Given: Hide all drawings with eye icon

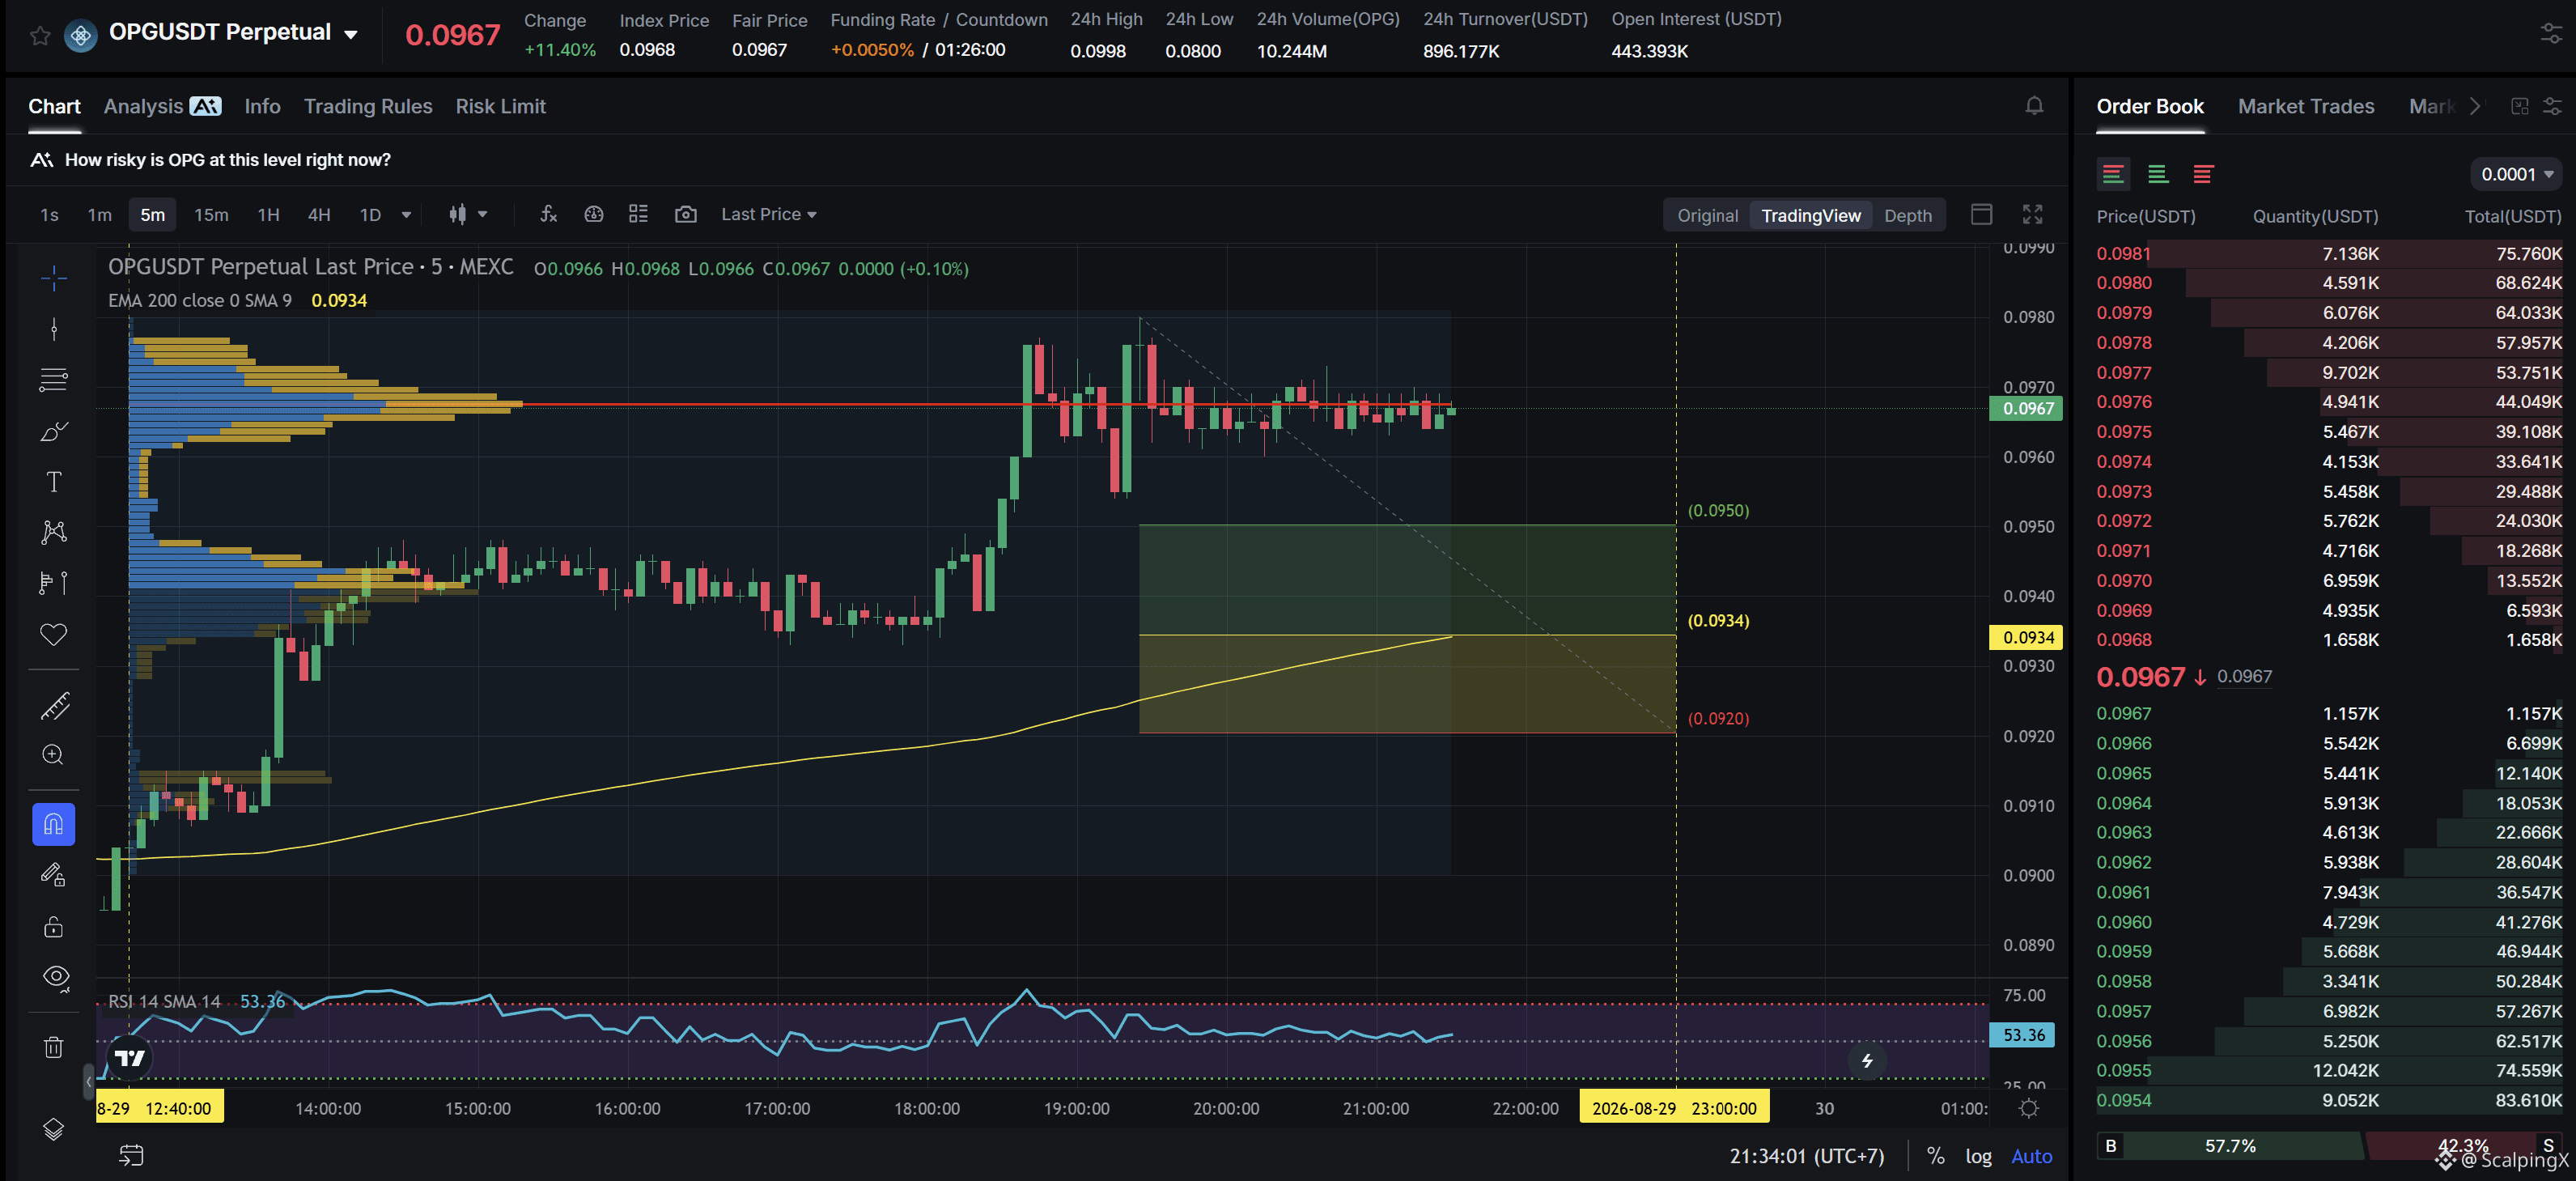Looking at the screenshot, I should coord(56,977).
